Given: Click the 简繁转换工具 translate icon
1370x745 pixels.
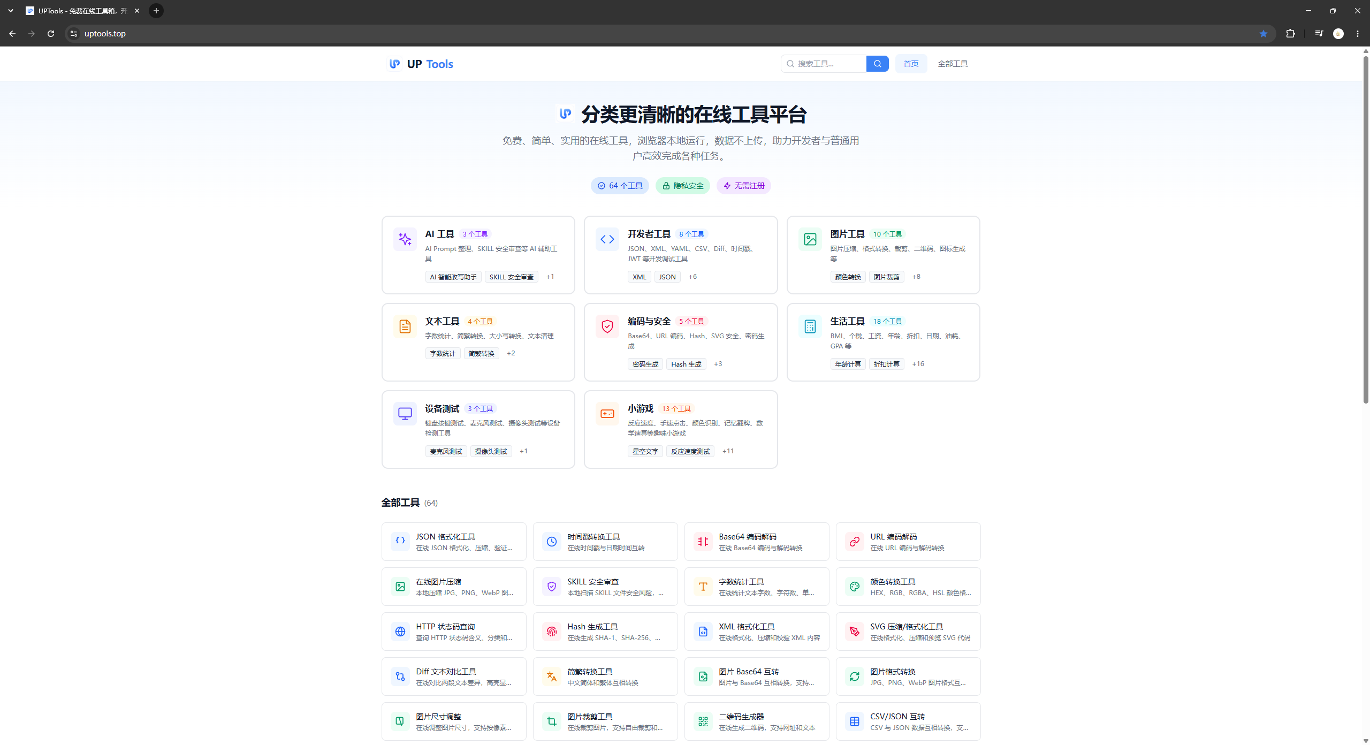Looking at the screenshot, I should click(551, 676).
